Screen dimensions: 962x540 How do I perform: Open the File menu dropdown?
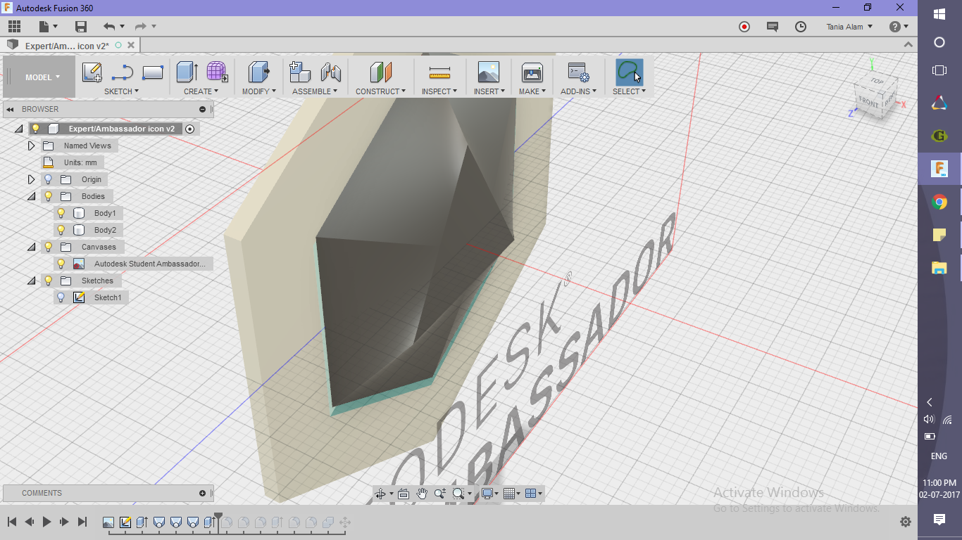(49, 27)
